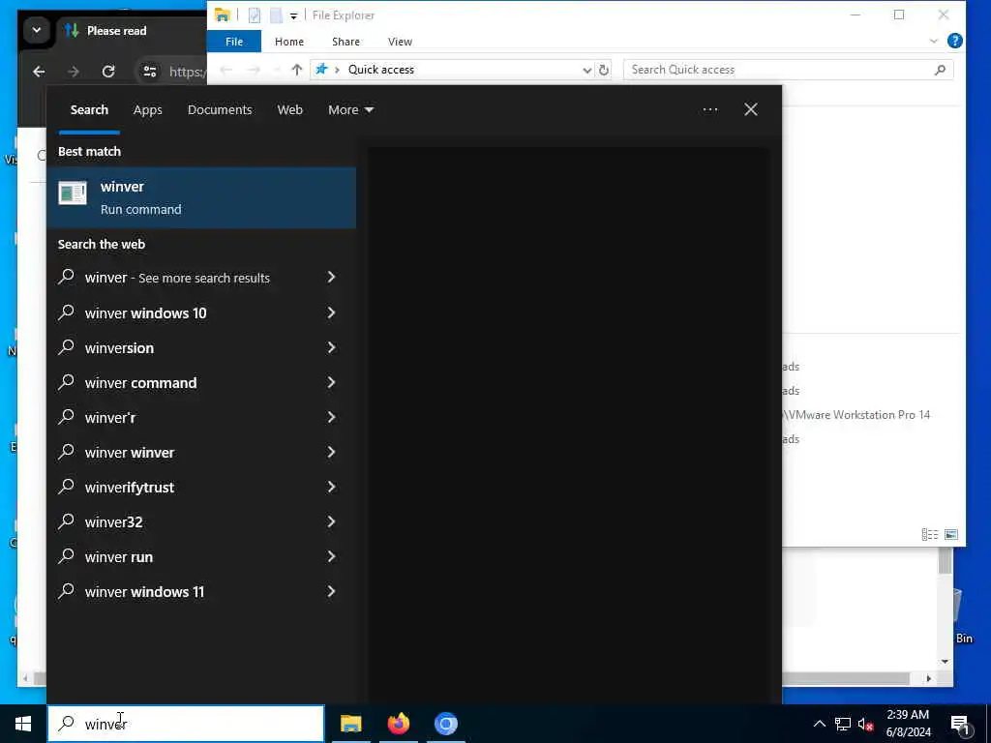This screenshot has width=991, height=743.
Task: Go up one folder level in File Explorer
Action: pos(296,70)
